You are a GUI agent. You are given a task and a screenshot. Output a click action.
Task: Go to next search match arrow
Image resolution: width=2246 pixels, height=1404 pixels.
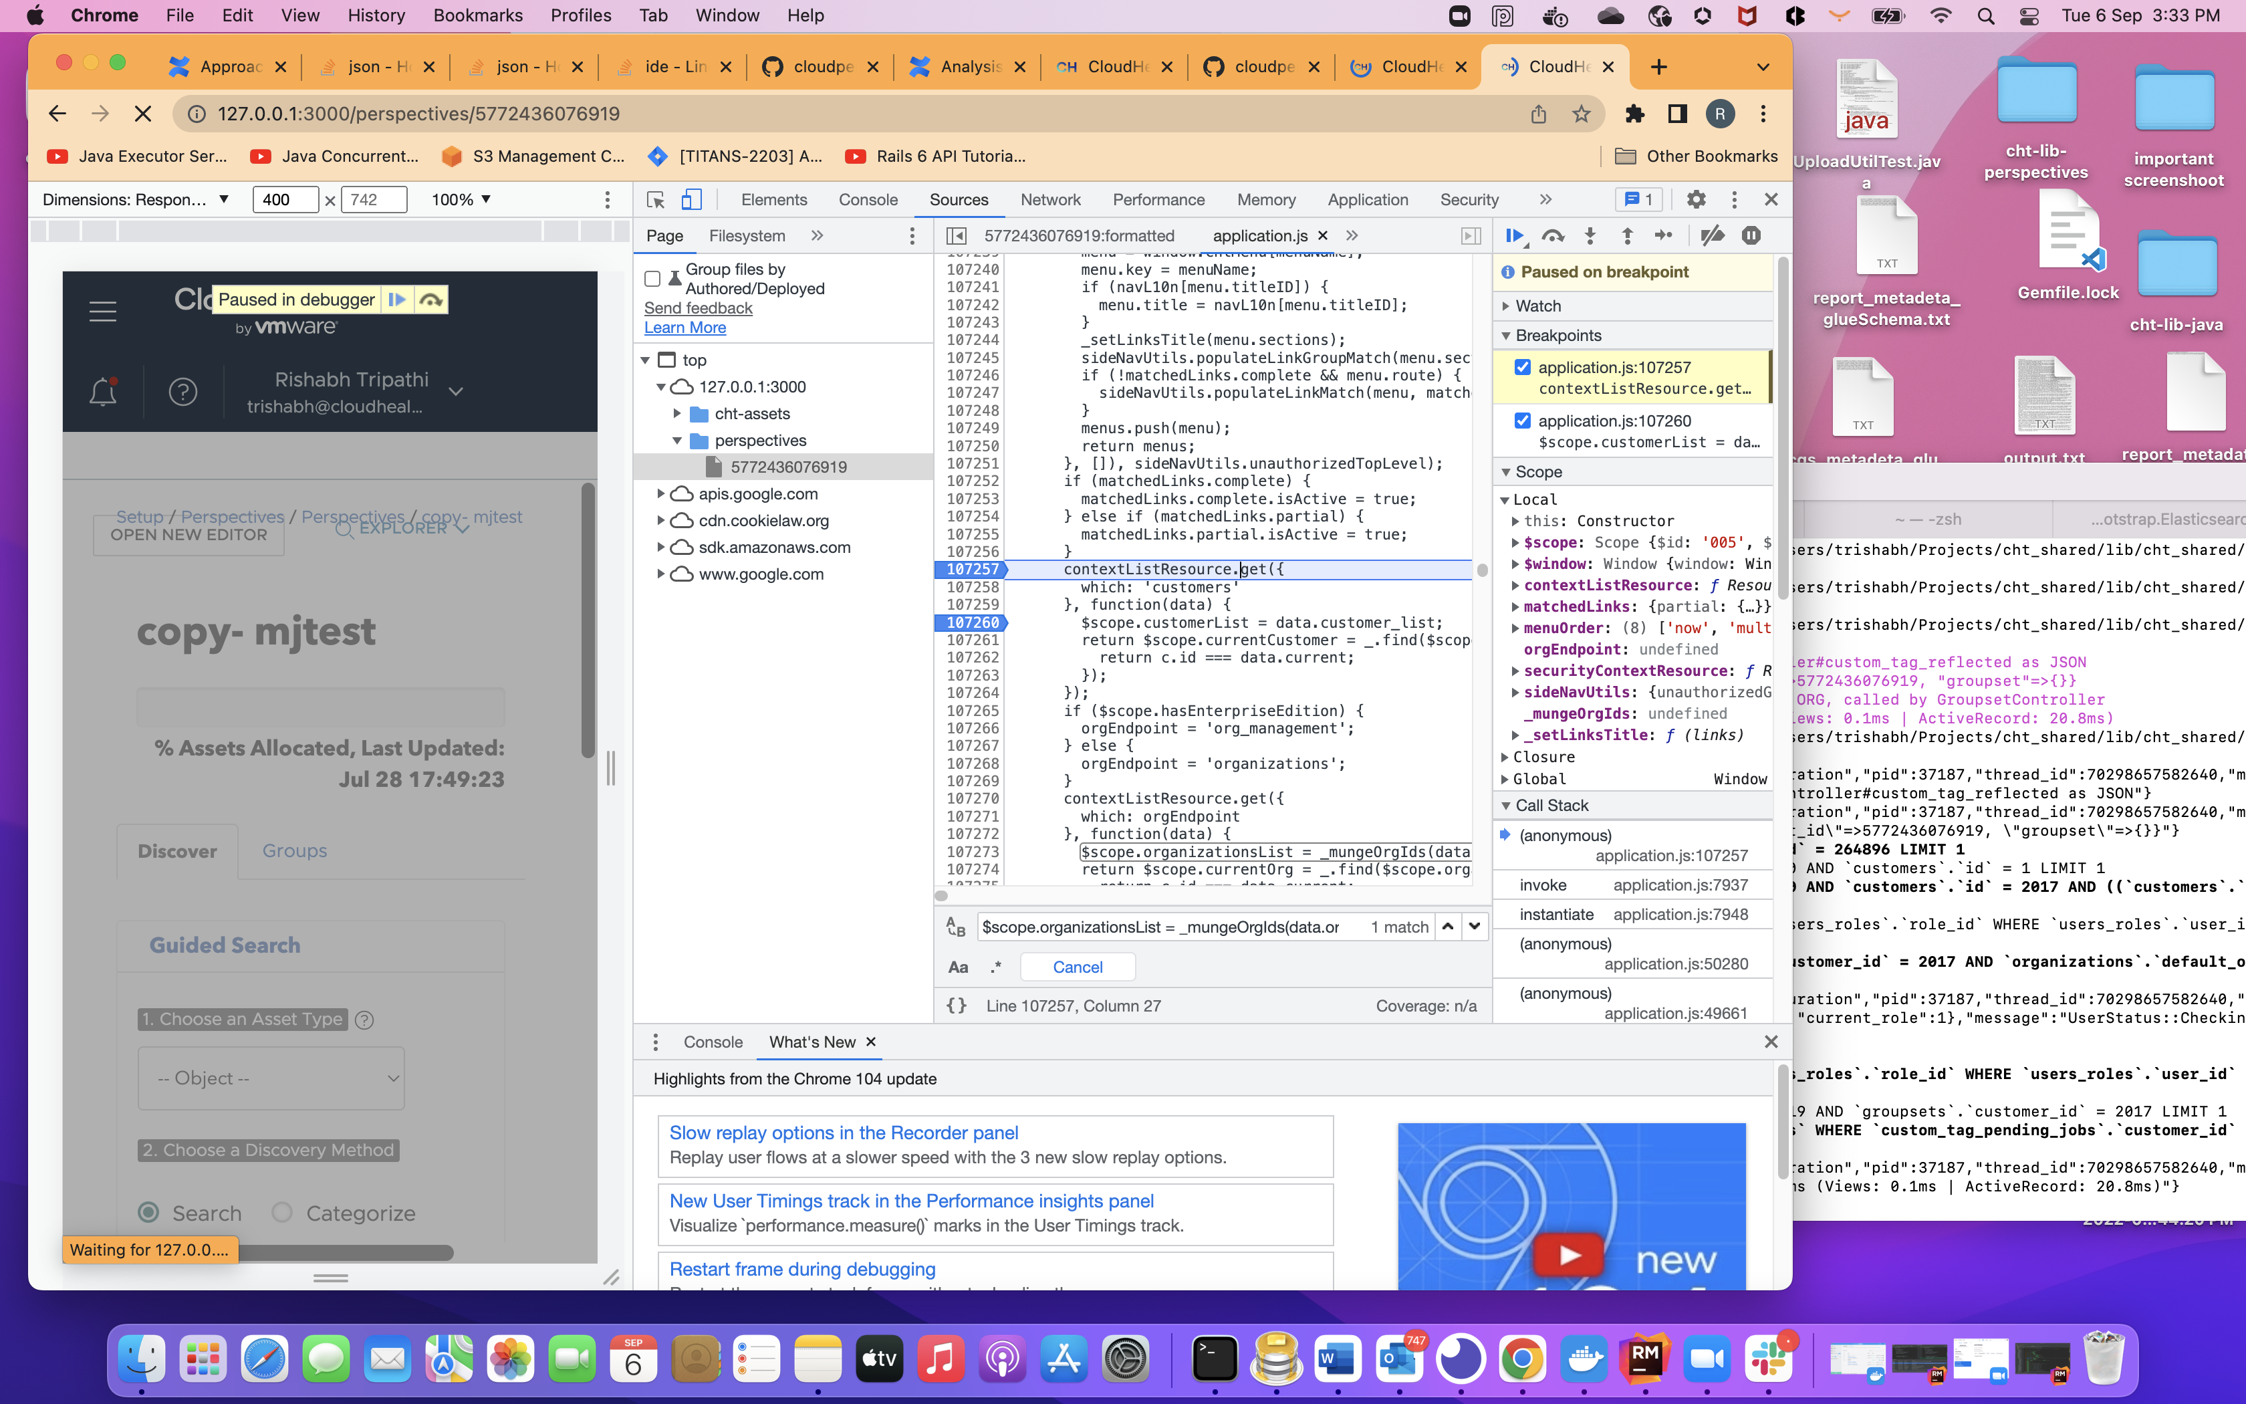point(1474,927)
